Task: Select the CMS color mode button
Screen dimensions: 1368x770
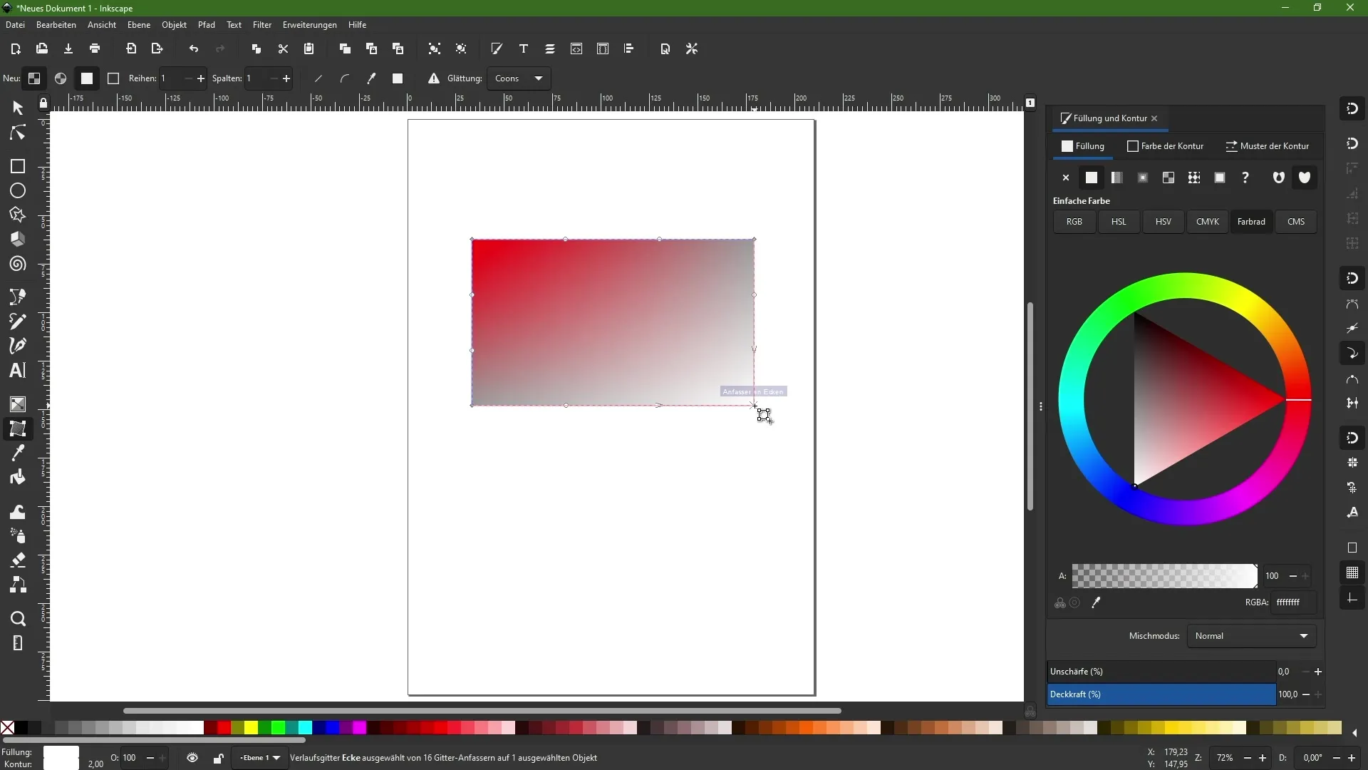Action: [x=1296, y=222]
